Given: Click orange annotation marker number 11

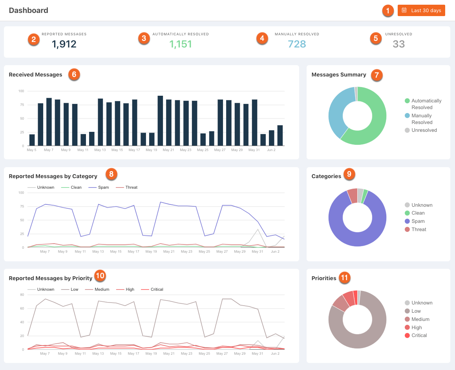Looking at the screenshot, I should click(x=344, y=278).
